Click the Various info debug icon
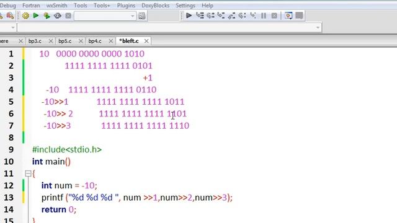This screenshot has height=223, width=397. [299, 15]
